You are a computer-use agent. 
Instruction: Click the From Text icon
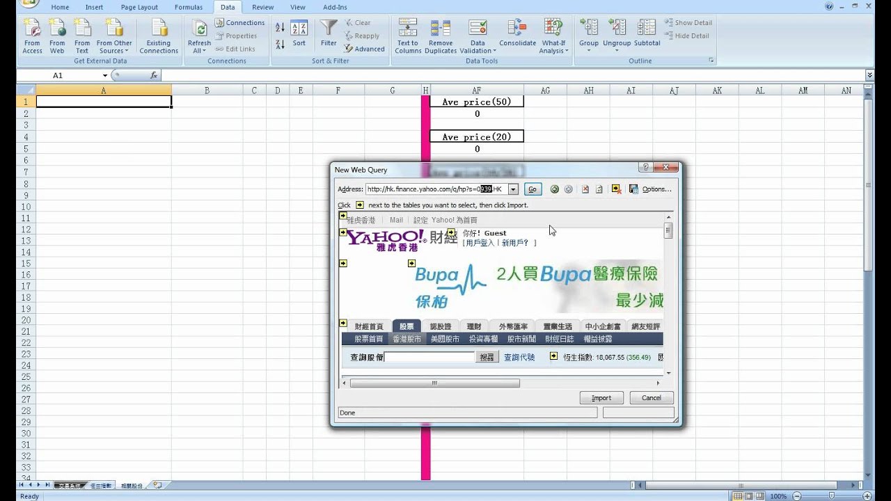click(x=82, y=36)
